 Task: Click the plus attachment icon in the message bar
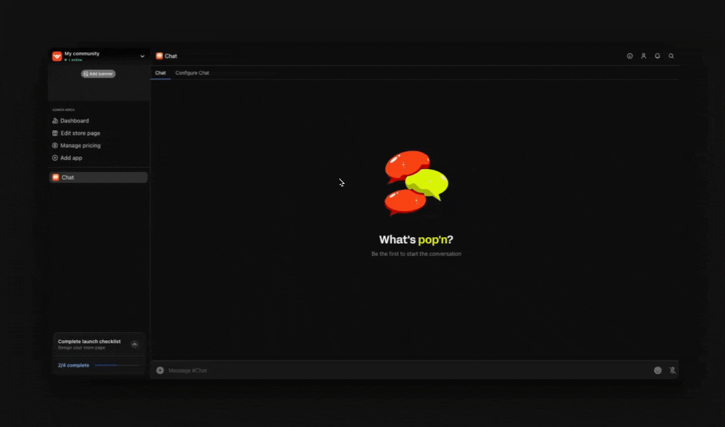pos(160,370)
